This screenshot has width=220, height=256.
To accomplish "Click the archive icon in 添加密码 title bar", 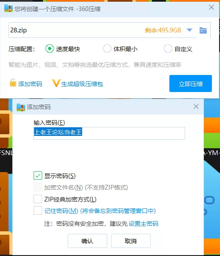I will [x=21, y=107].
